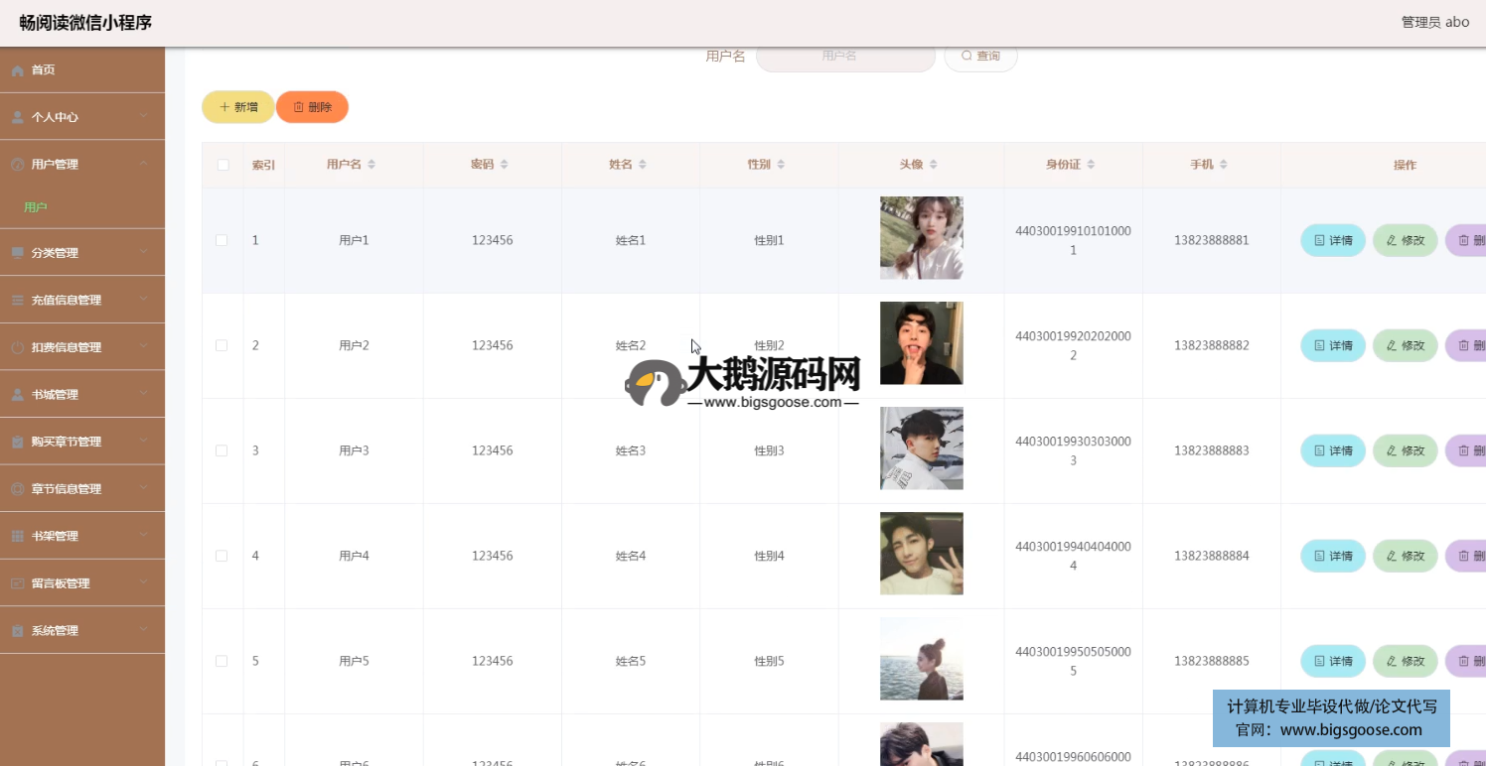
Task: Expand 充值信息管理 menu chevron
Action: [144, 300]
